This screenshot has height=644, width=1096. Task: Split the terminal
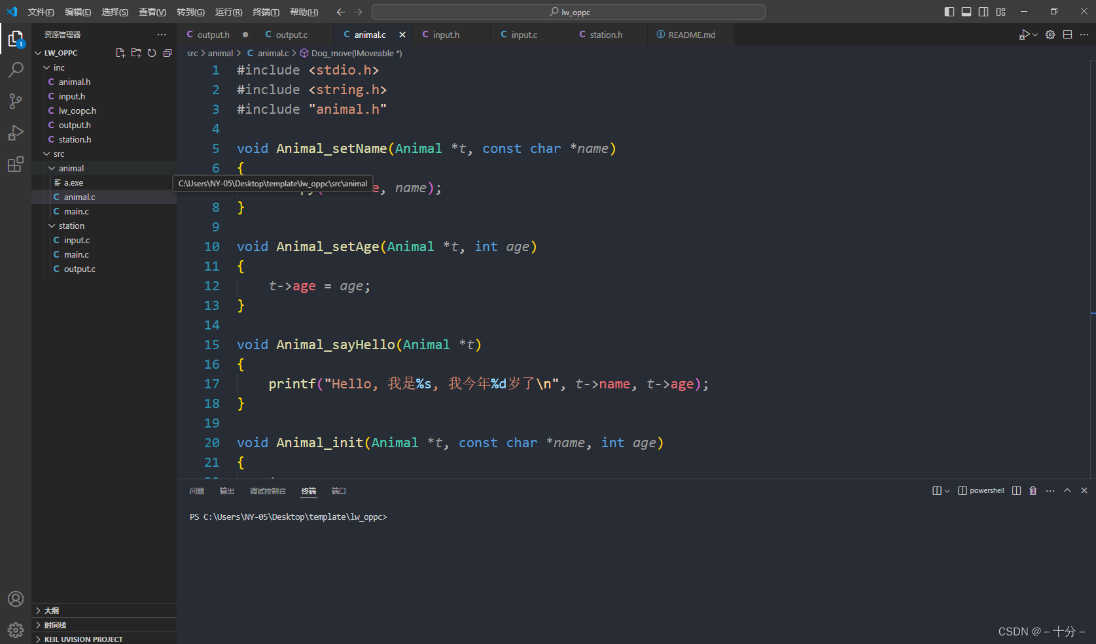click(x=1016, y=490)
